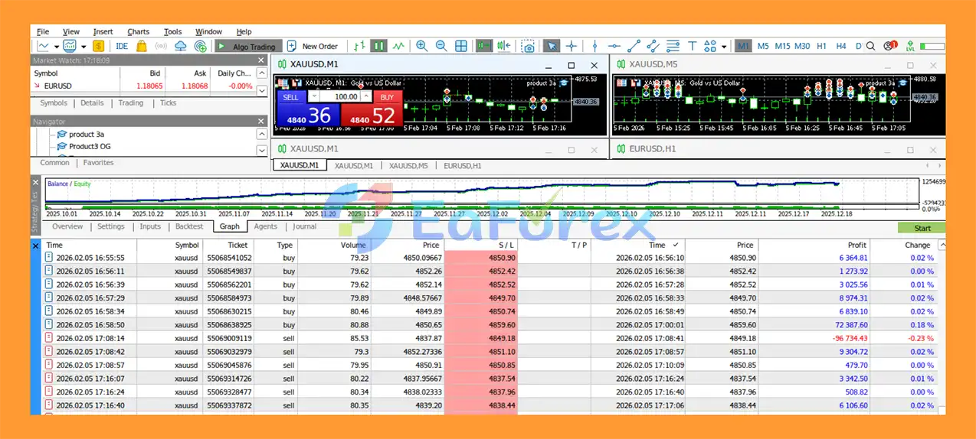
Task: Click the chart shift icon
Action: (503, 46)
